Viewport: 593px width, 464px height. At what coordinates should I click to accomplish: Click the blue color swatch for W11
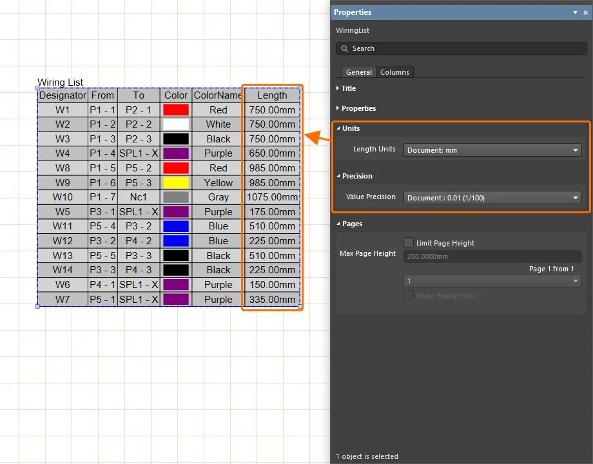point(176,226)
